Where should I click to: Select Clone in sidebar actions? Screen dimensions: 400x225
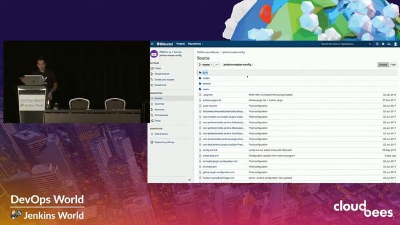157,68
